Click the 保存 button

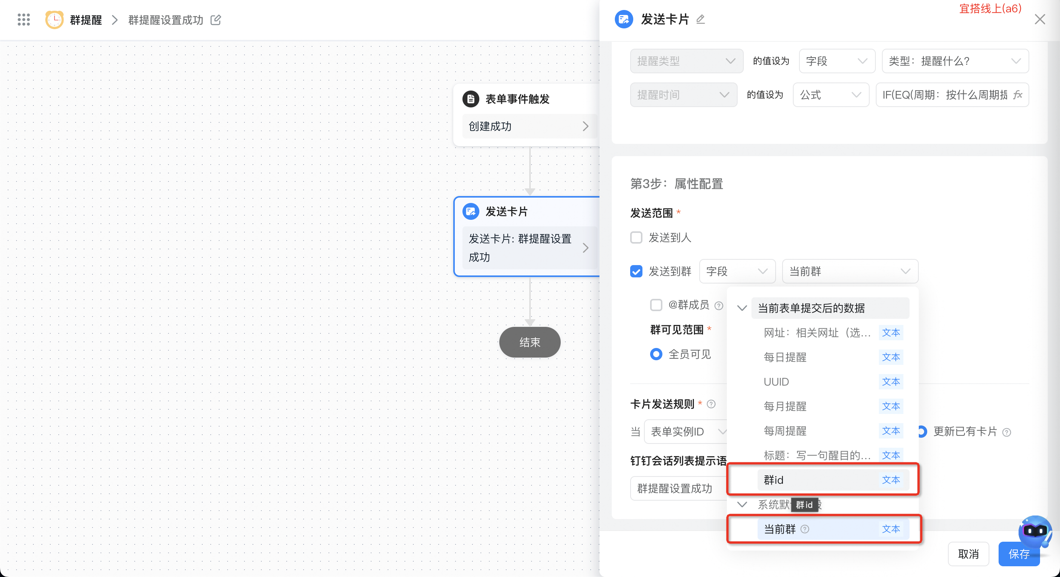click(1019, 554)
